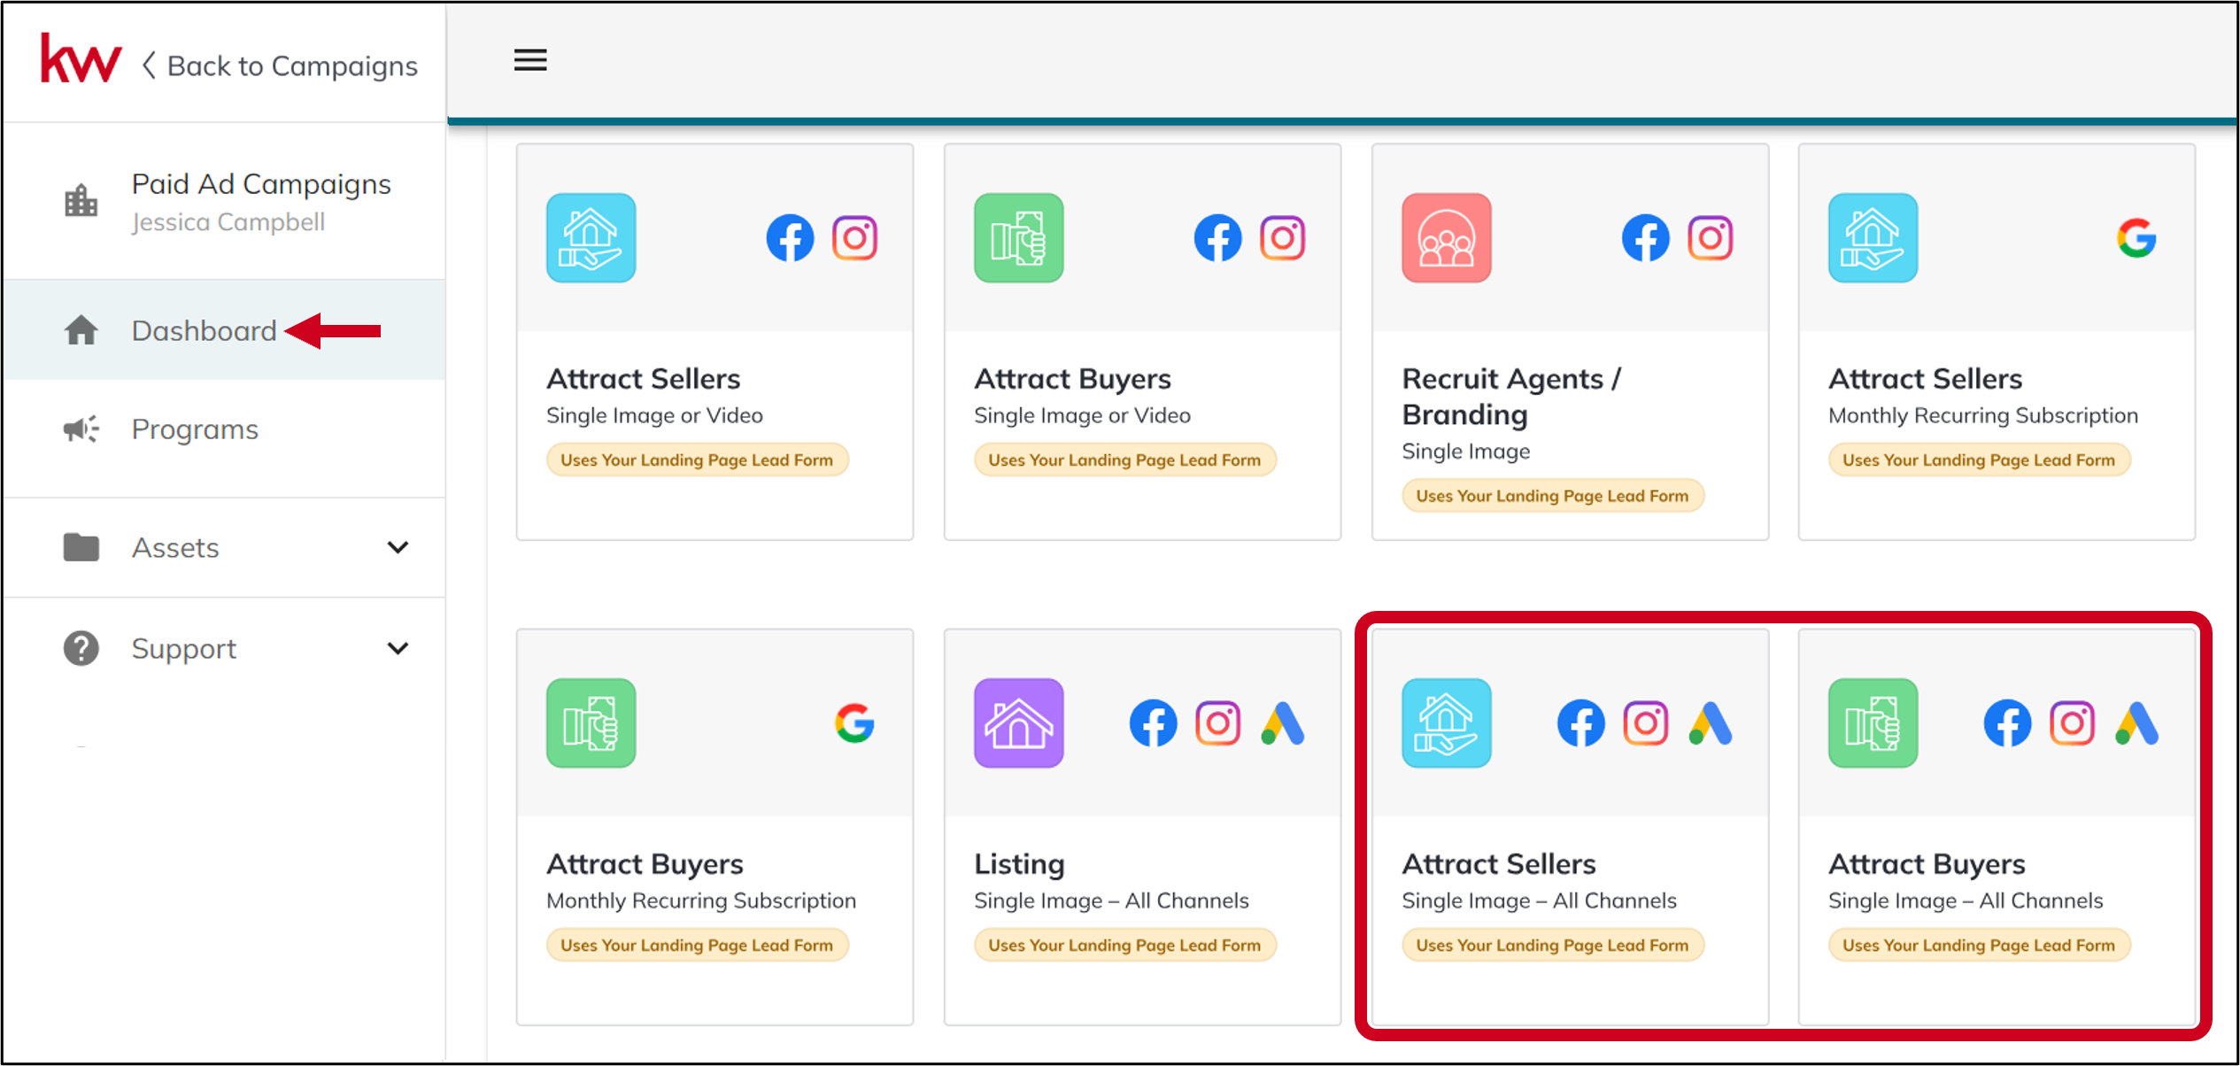The image size is (2240, 1066).
Task: Click money-hand icon on Attract Buyers Monthly Subscription
Action: pyautogui.click(x=591, y=723)
